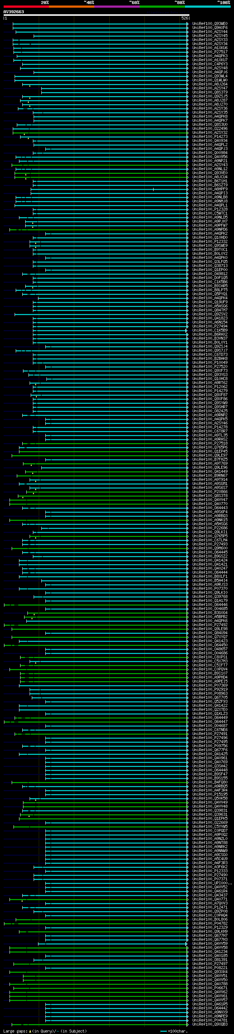Select the UniRef100_Q9ZSJ5 label
The image size is (234, 1034).
pos(210,96)
